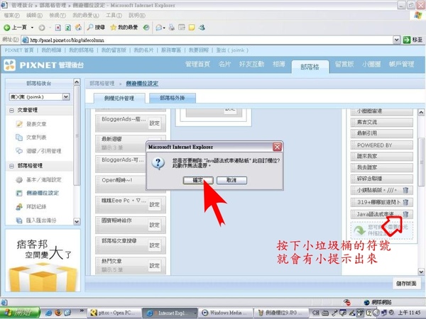This screenshot has width=426, height=319.
Task: Open the 帳戶管理 navigation link
Action: 401,65
